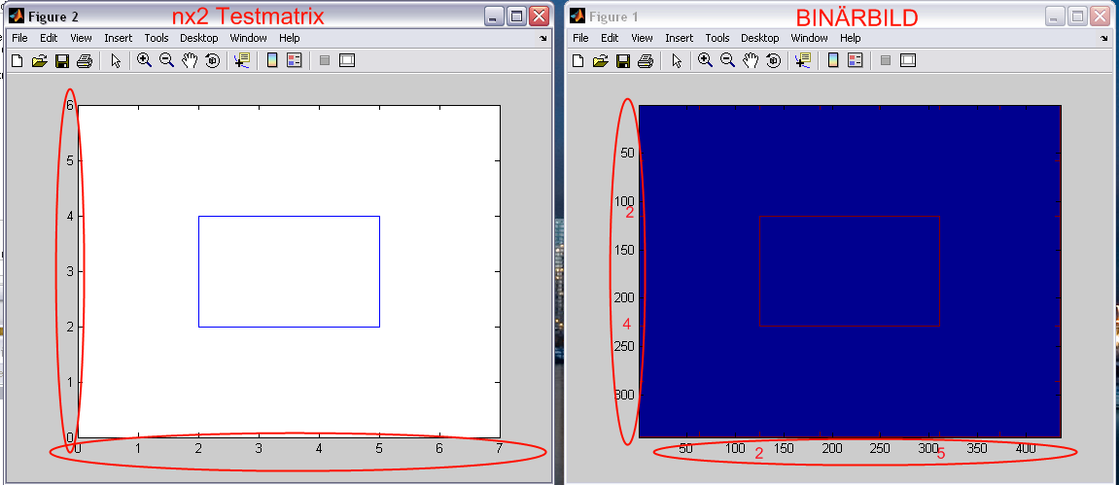
Task: Click dock arrow at Figure 1 menu bar end
Action: (x=1105, y=40)
